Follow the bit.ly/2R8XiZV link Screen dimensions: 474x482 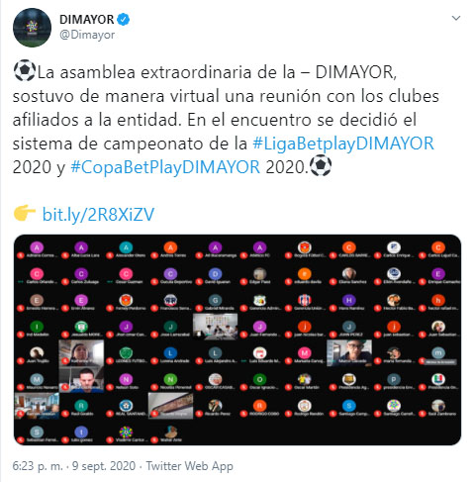point(98,215)
